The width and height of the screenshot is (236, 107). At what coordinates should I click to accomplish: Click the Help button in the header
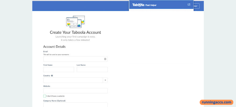click(x=196, y=6)
